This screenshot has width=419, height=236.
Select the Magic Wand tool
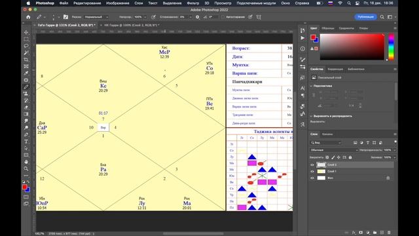[x=26, y=52]
